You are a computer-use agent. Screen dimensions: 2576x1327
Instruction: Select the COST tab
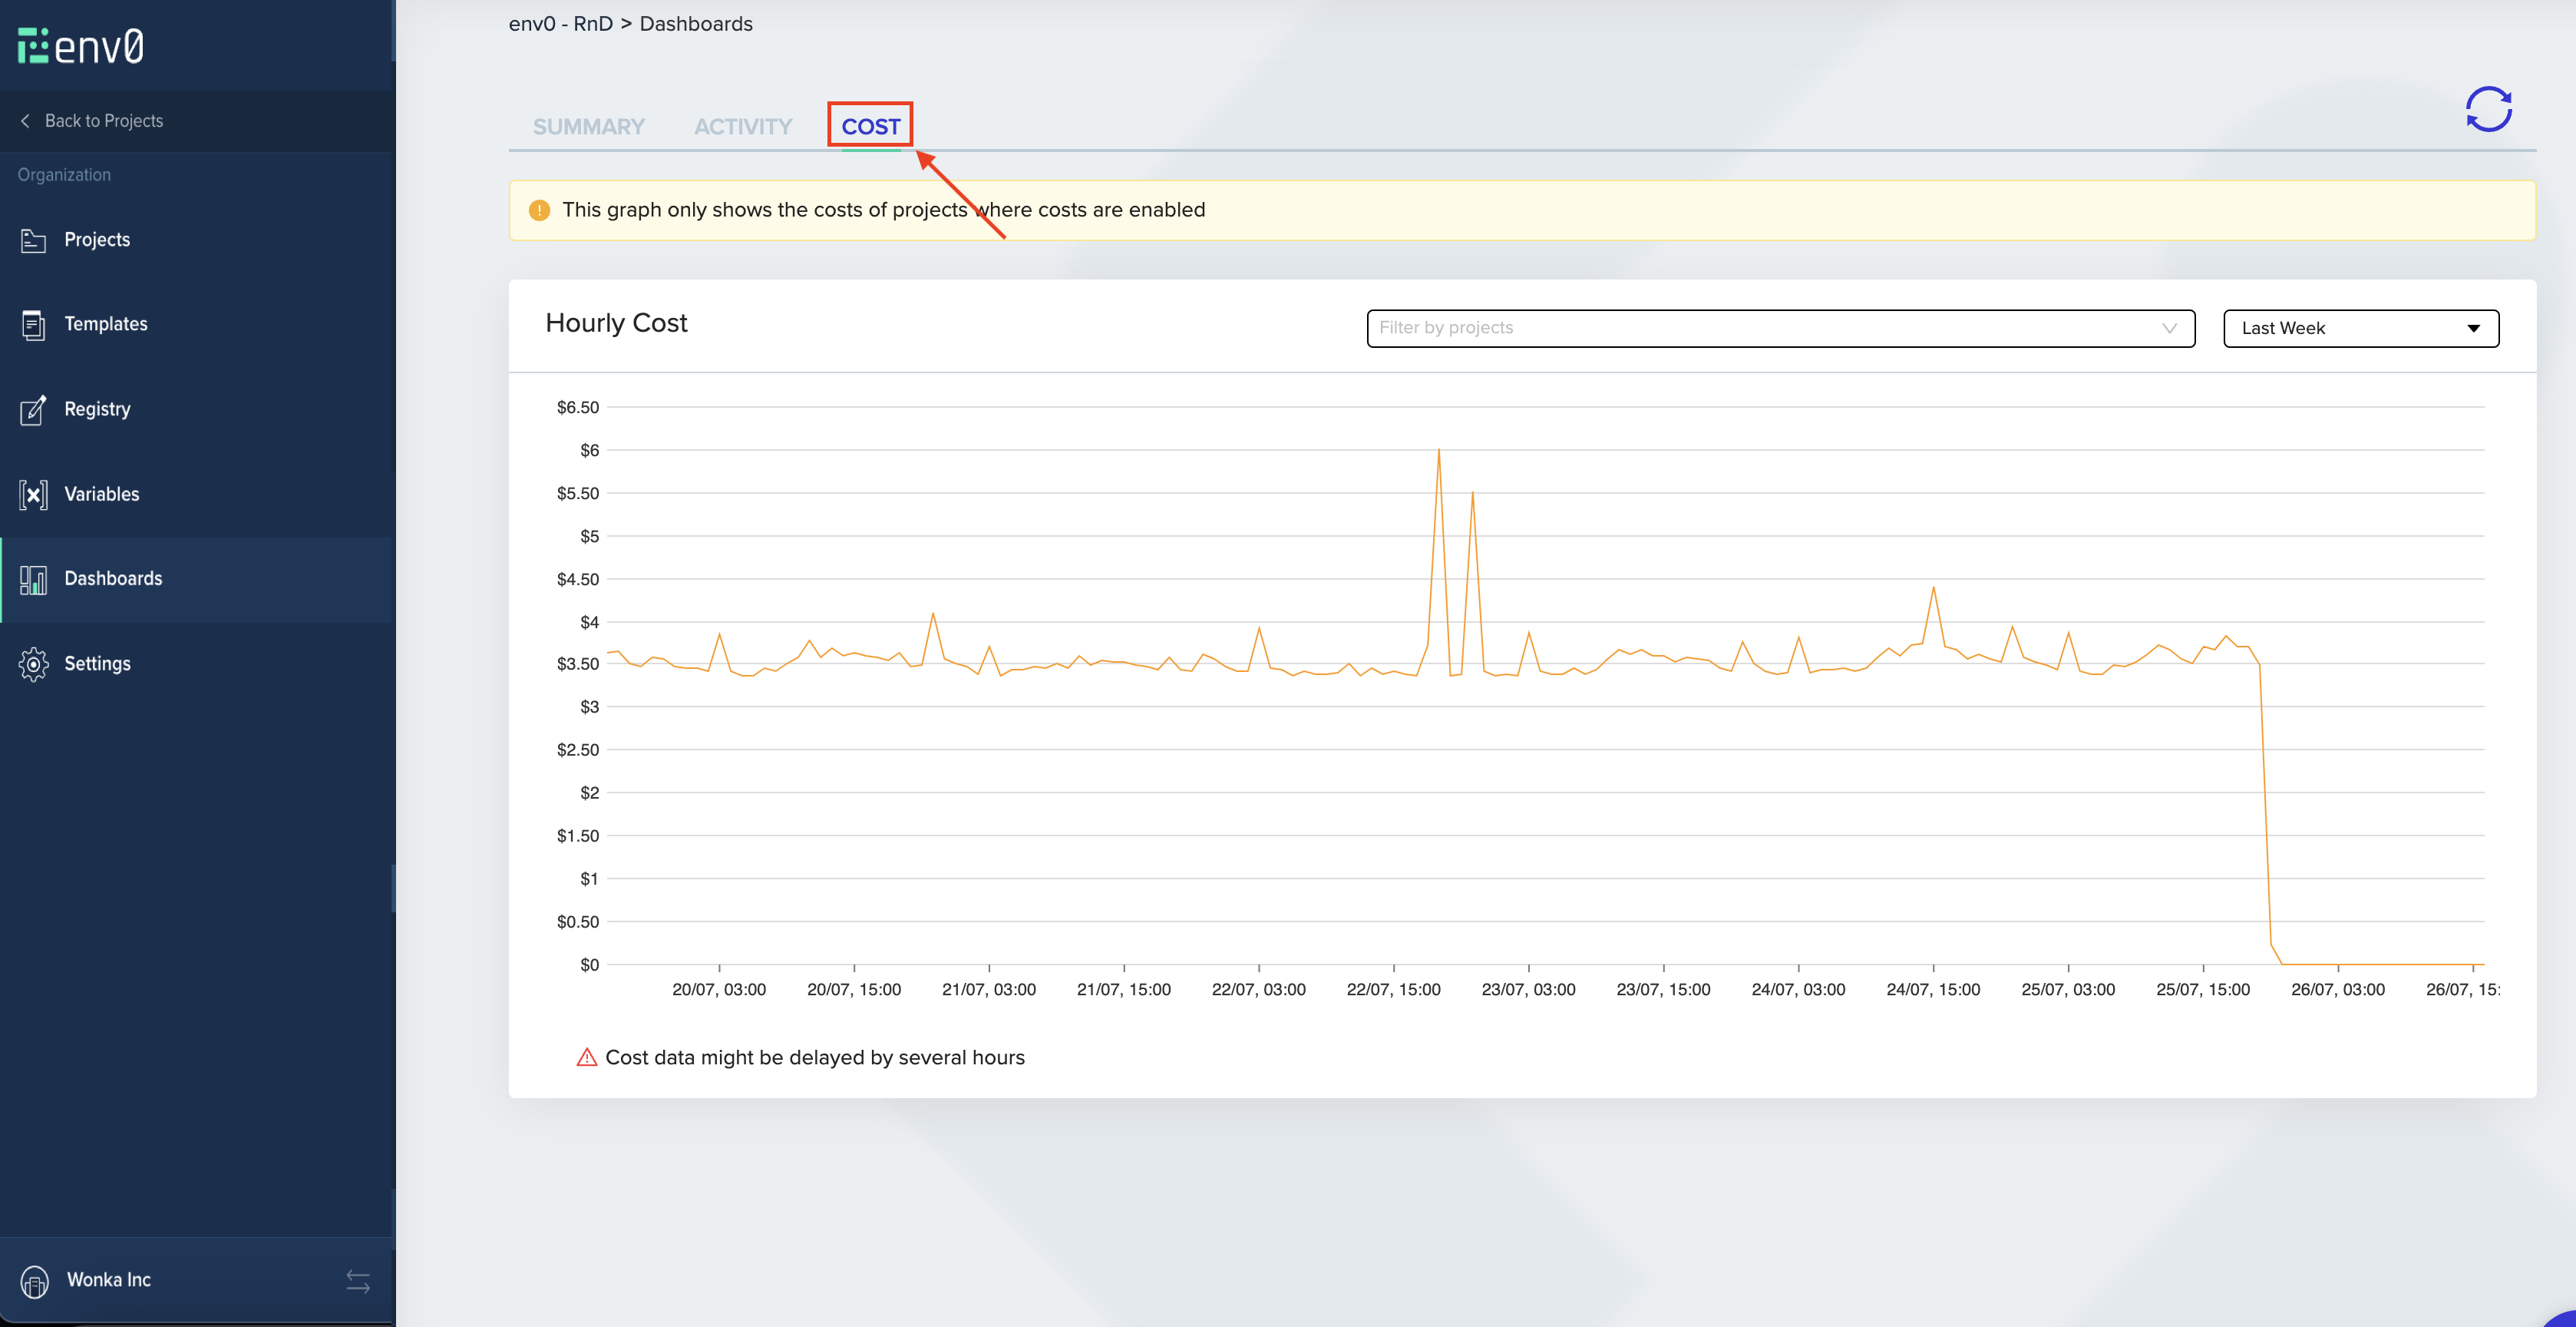[x=870, y=127]
